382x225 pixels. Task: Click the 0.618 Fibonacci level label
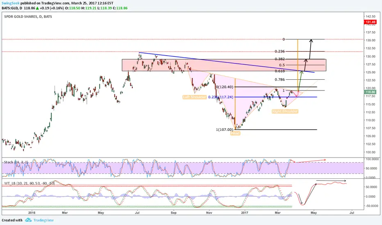point(280,71)
